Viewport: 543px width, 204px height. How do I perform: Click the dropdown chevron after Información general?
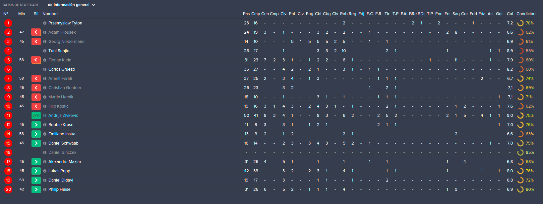coord(93,5)
